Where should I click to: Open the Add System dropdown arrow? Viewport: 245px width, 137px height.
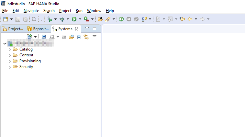[x=36, y=37]
